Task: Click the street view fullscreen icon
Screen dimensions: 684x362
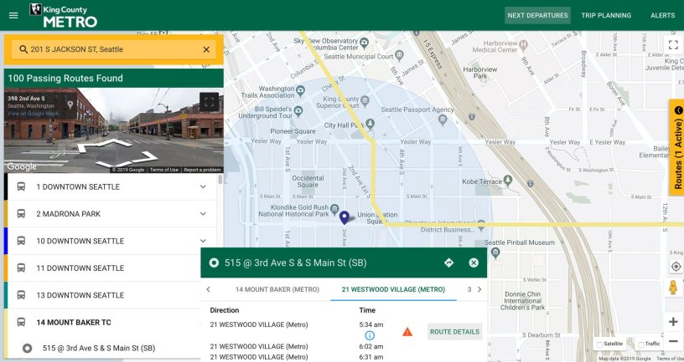Action: (x=210, y=102)
